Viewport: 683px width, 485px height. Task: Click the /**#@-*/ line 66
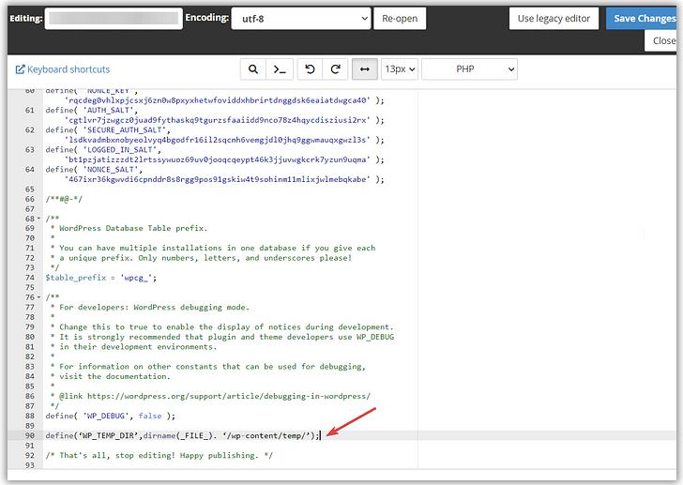click(64, 199)
